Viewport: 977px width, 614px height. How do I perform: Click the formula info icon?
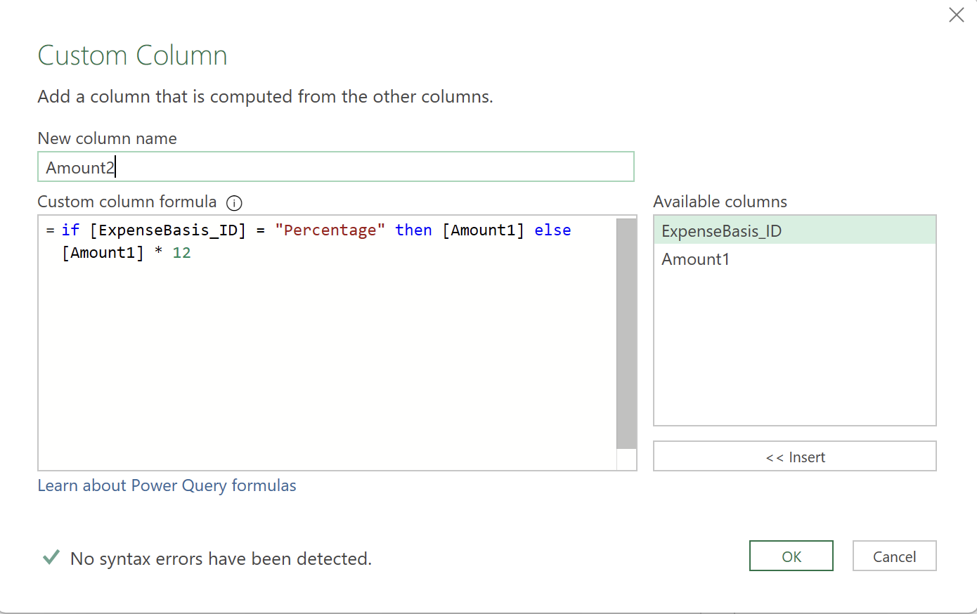pos(234,203)
